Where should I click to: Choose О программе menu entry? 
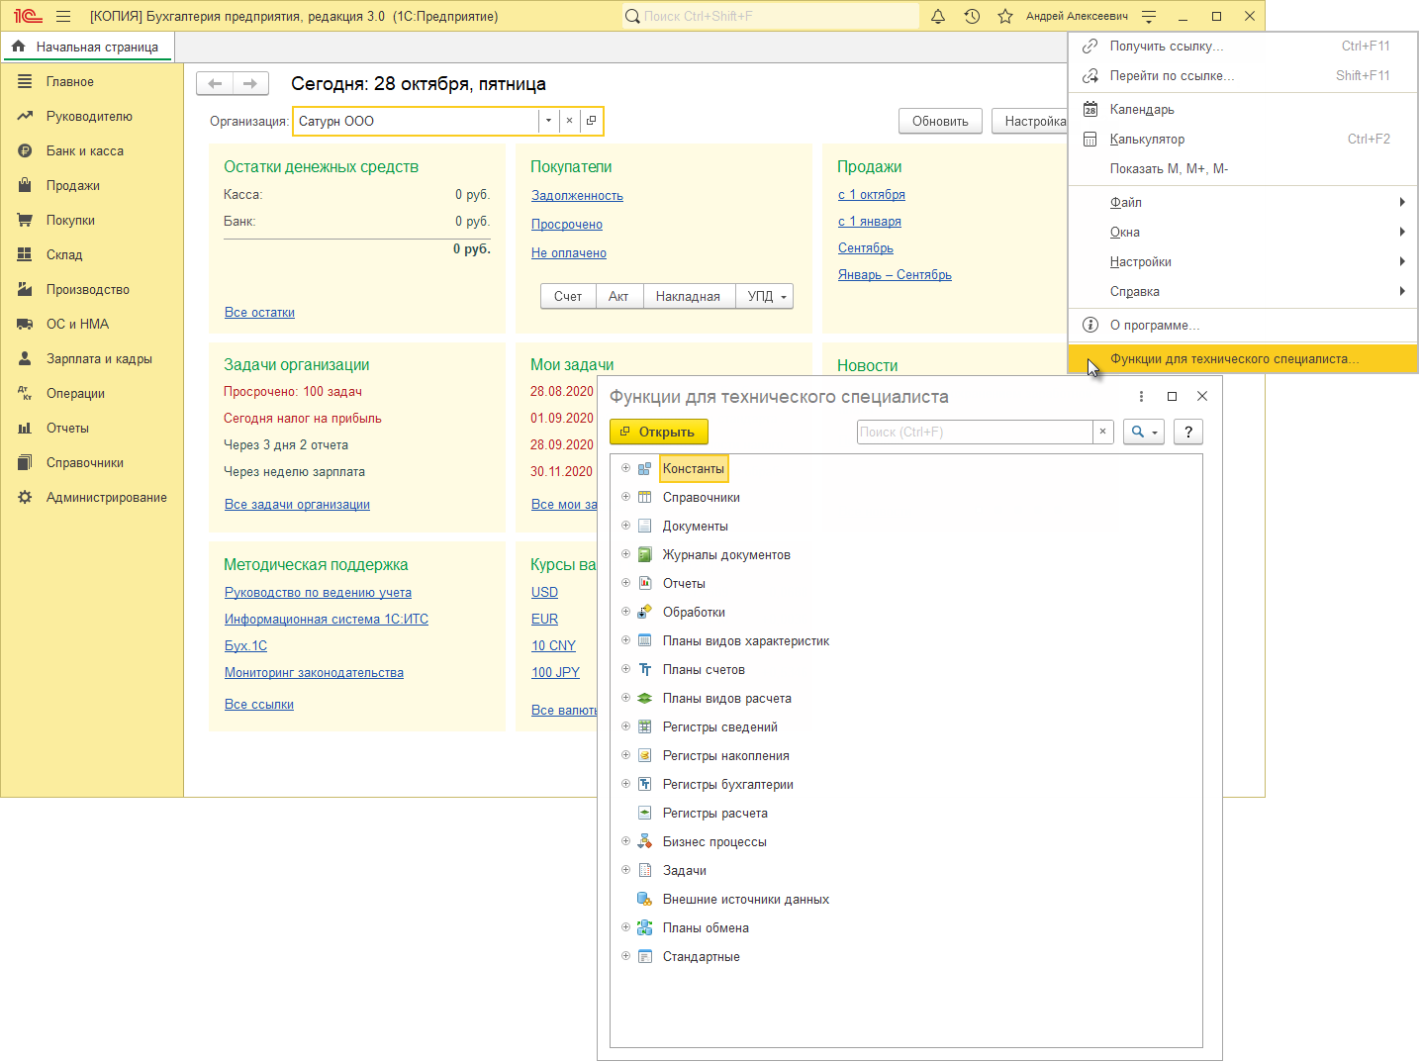(1243, 325)
